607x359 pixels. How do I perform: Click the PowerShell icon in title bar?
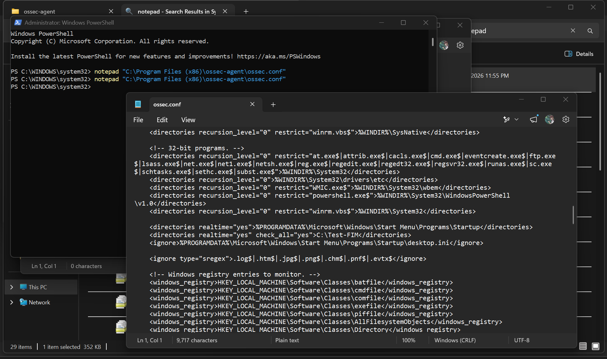[x=18, y=22]
